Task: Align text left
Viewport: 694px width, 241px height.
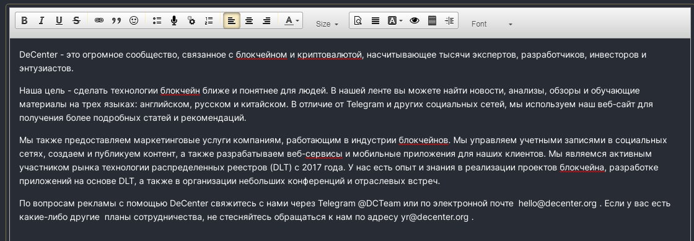Action: [x=232, y=21]
